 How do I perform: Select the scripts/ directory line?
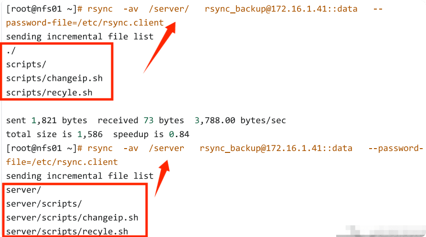point(26,64)
